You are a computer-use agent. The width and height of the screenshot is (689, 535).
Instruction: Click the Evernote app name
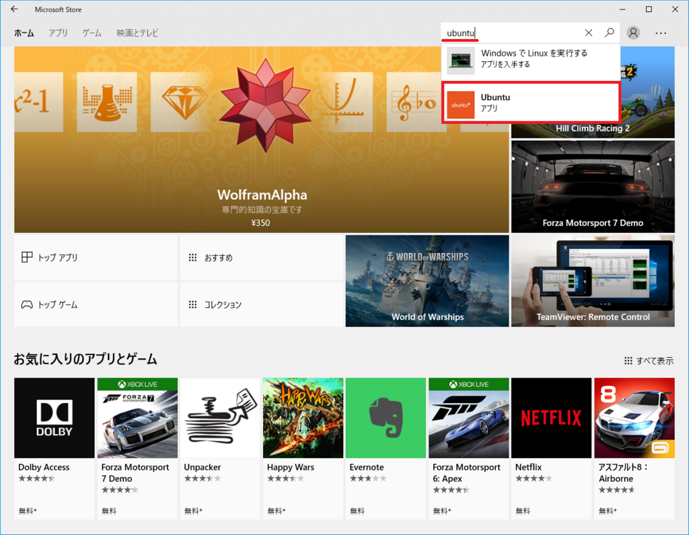367,467
